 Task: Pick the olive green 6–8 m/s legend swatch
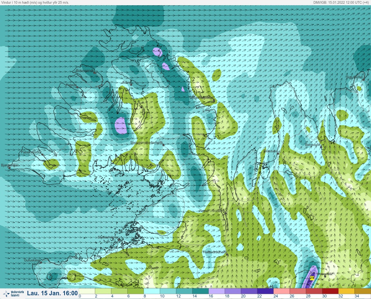[135, 291]
